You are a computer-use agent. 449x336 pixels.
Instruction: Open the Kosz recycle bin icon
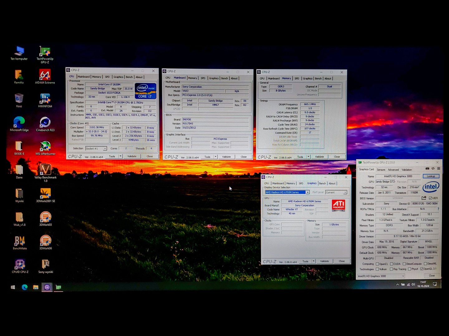pyautogui.click(x=19, y=100)
